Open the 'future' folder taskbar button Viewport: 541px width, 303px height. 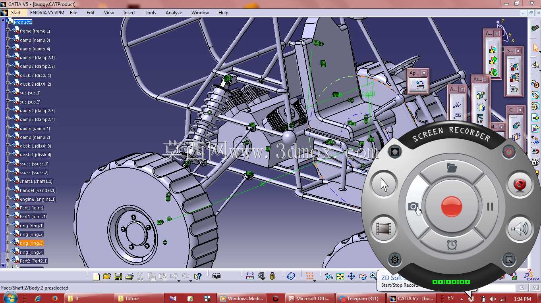(139, 298)
